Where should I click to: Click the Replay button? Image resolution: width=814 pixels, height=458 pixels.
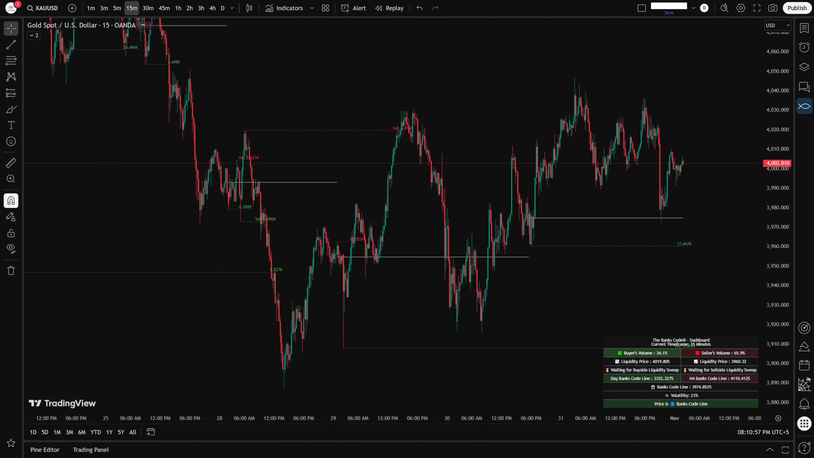pyautogui.click(x=390, y=8)
